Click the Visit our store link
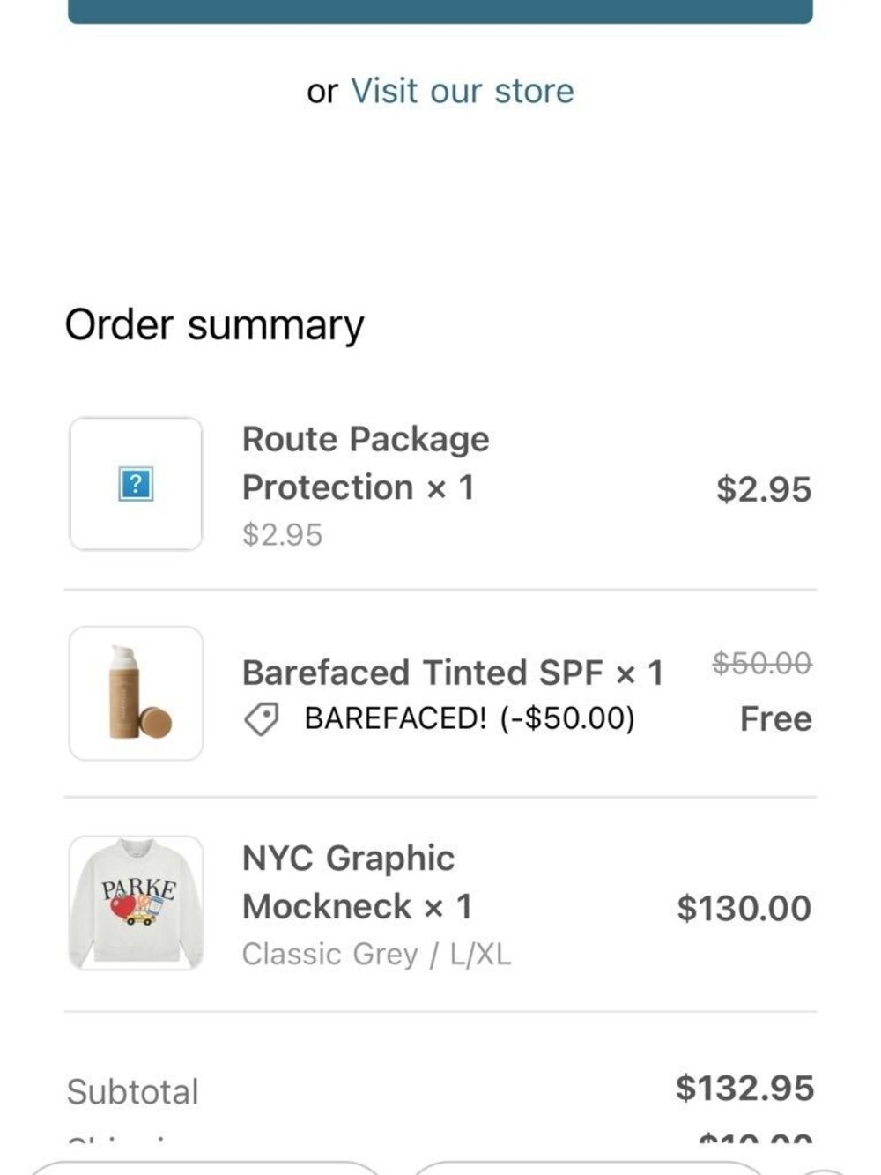 coord(462,91)
